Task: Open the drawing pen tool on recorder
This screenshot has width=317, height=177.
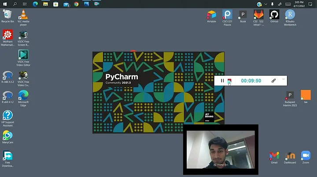Action: 273,81
